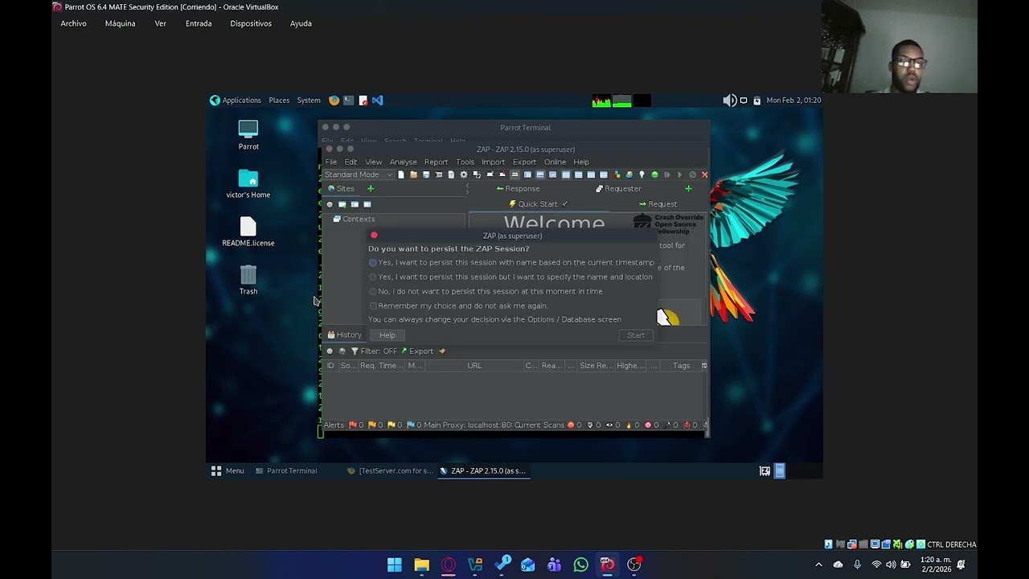The width and height of the screenshot is (1029, 579).
Task: Open the Online menu in ZAP
Action: tap(555, 162)
